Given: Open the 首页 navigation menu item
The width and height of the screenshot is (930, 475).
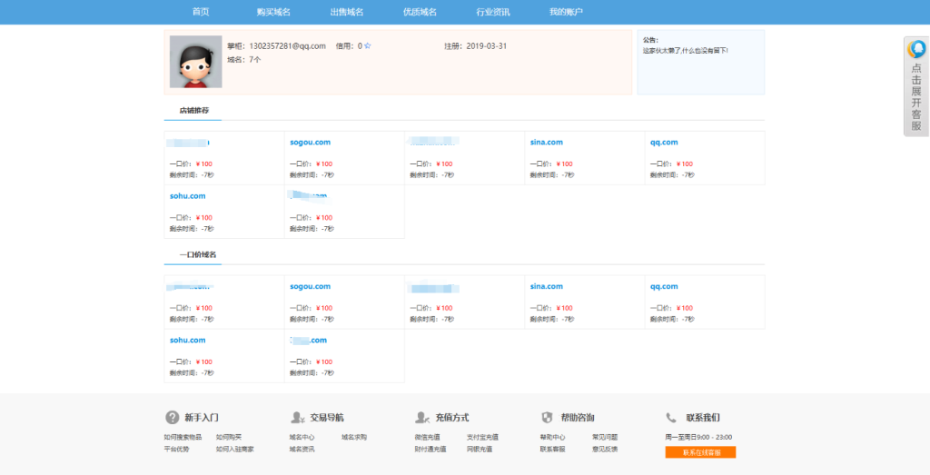Looking at the screenshot, I should tap(201, 12).
